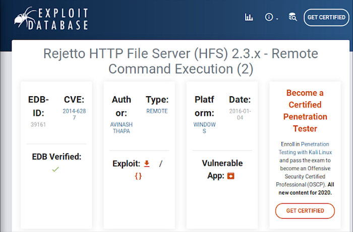353x232 pixels.
Task: Click the GET CERTIFIED button in header
Action: (x=326, y=17)
